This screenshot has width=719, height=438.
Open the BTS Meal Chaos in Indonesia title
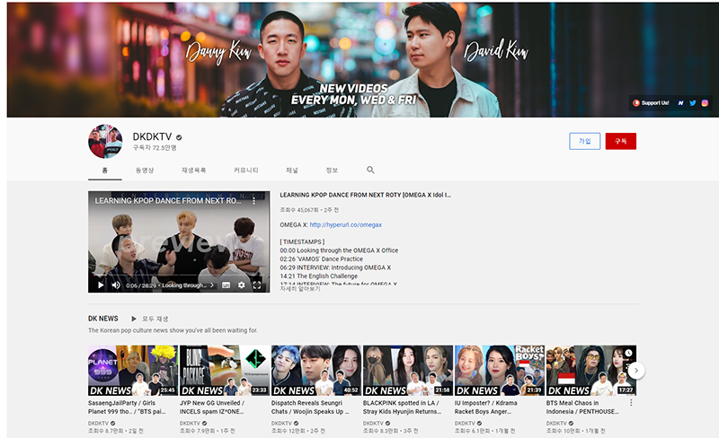[582, 407]
